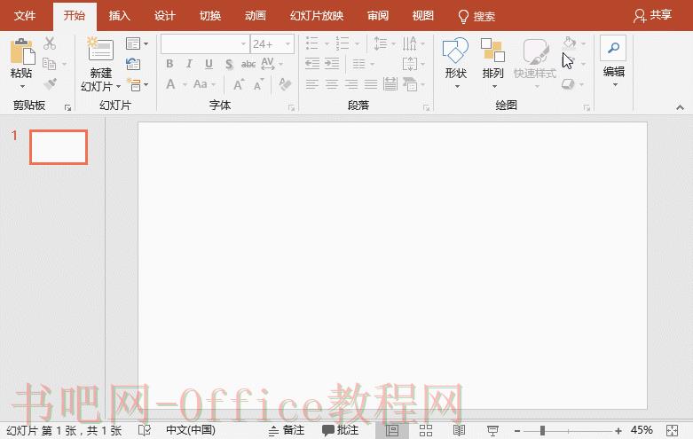Screen dimensions: 693x439
Task: Click the Paste clipboard icon
Action: (x=21, y=51)
